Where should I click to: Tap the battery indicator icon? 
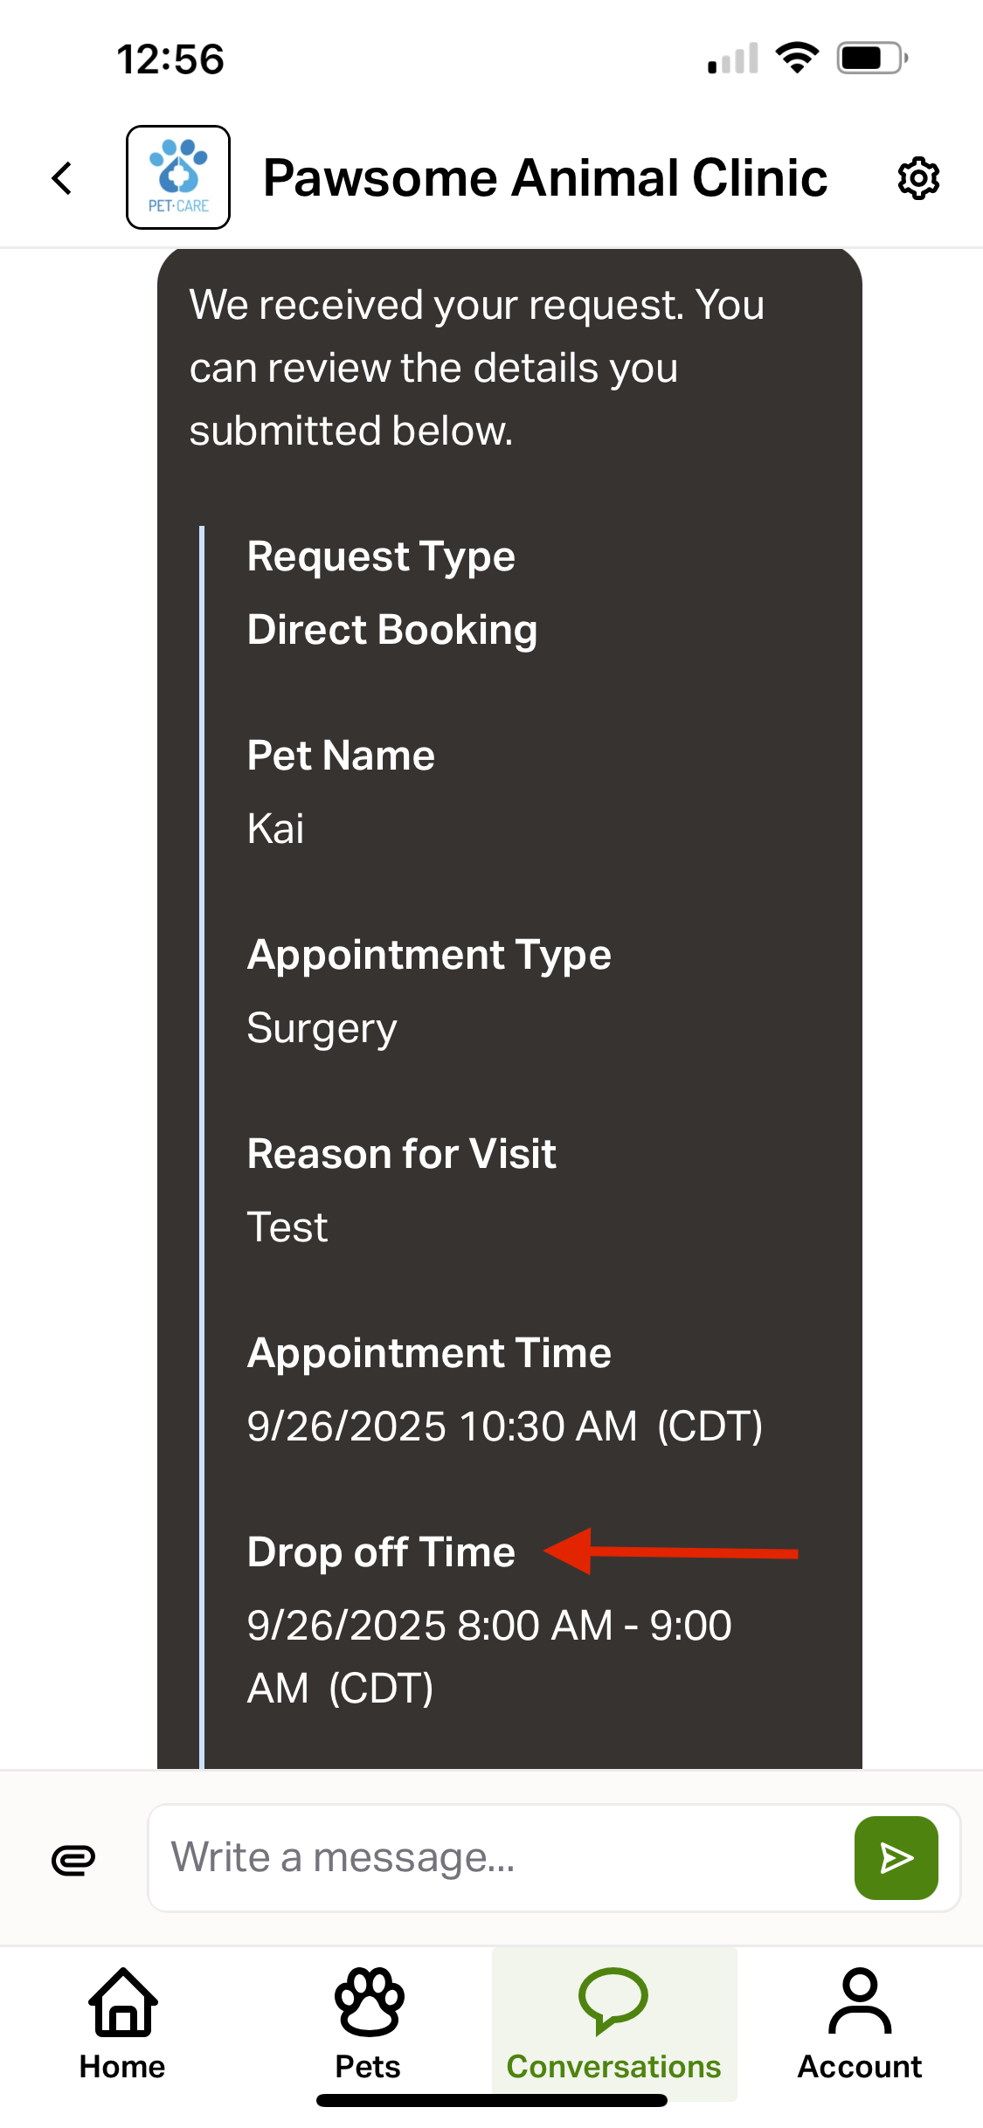click(x=872, y=59)
